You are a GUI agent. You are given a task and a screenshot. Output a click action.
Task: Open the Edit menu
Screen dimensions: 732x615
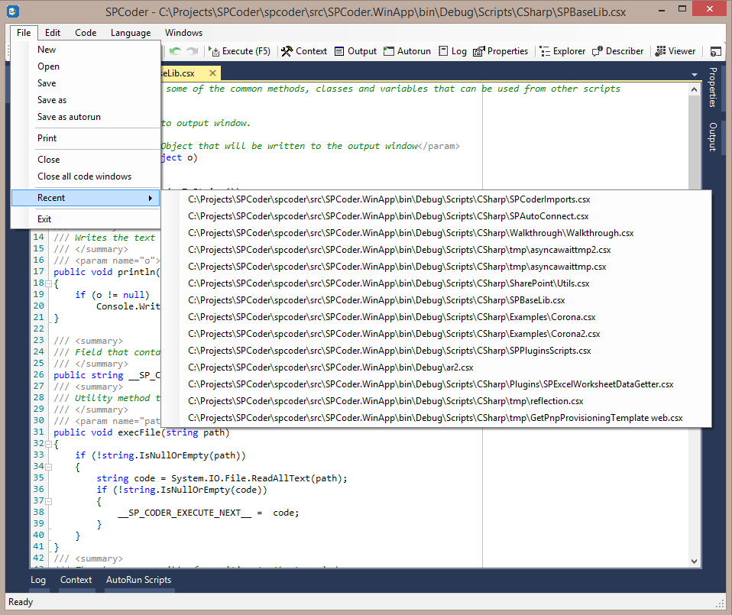pyautogui.click(x=53, y=33)
